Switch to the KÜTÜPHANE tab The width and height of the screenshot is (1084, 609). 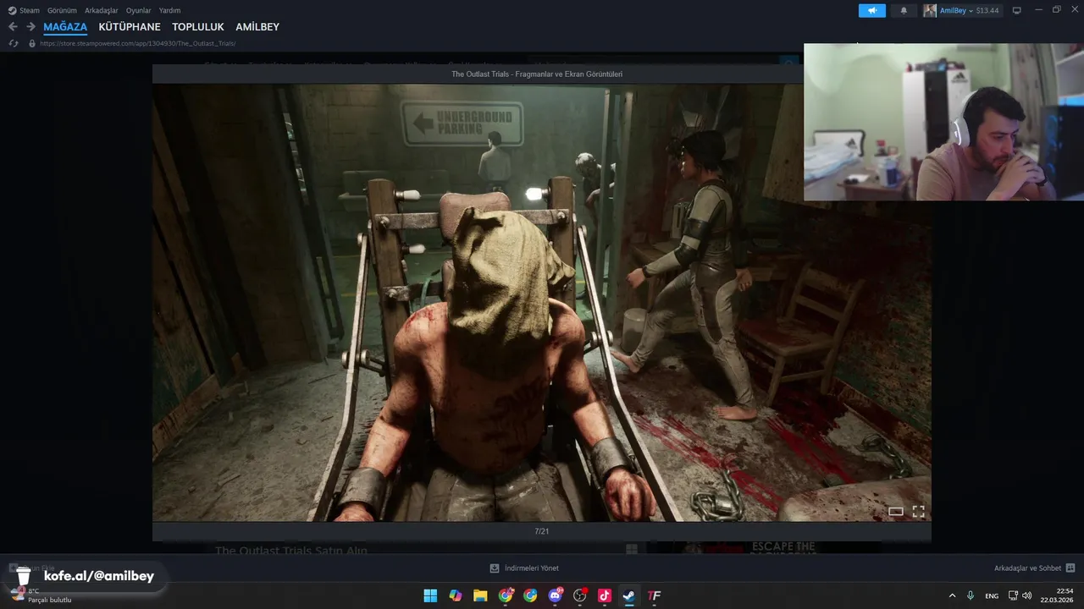(130, 27)
